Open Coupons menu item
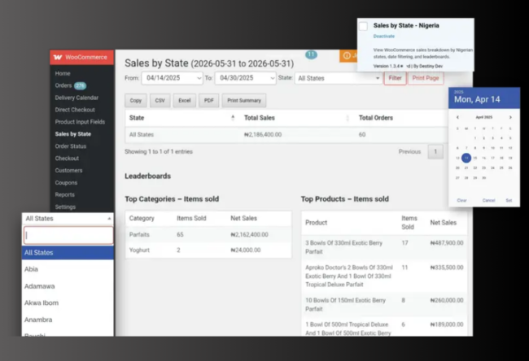The image size is (529, 361). (66, 183)
